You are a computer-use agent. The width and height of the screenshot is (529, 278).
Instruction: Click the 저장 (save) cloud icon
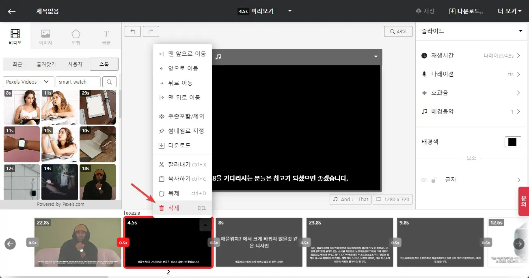click(x=419, y=11)
